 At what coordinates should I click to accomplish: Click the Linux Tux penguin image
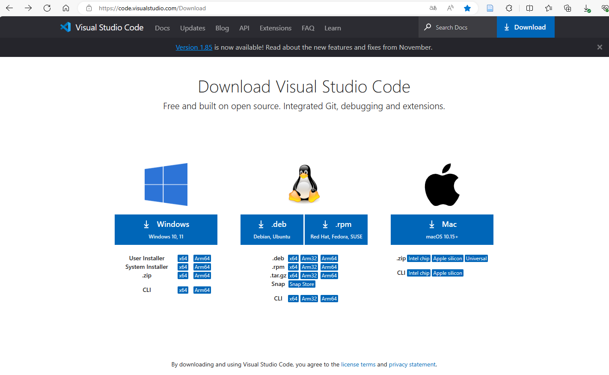pos(304,184)
